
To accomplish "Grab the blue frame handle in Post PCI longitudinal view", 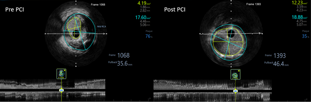I will pyautogui.click(x=235, y=91).
